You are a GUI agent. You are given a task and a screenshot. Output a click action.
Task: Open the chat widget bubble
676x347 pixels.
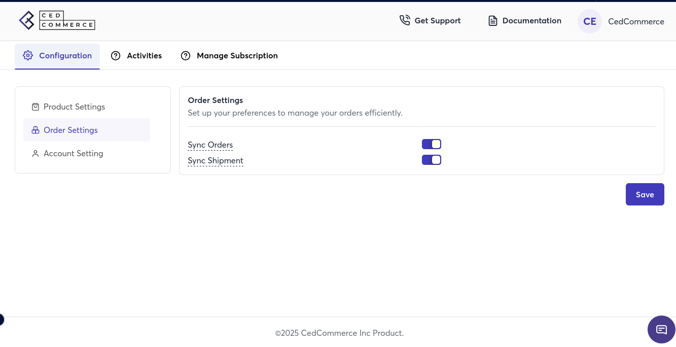[x=661, y=329]
